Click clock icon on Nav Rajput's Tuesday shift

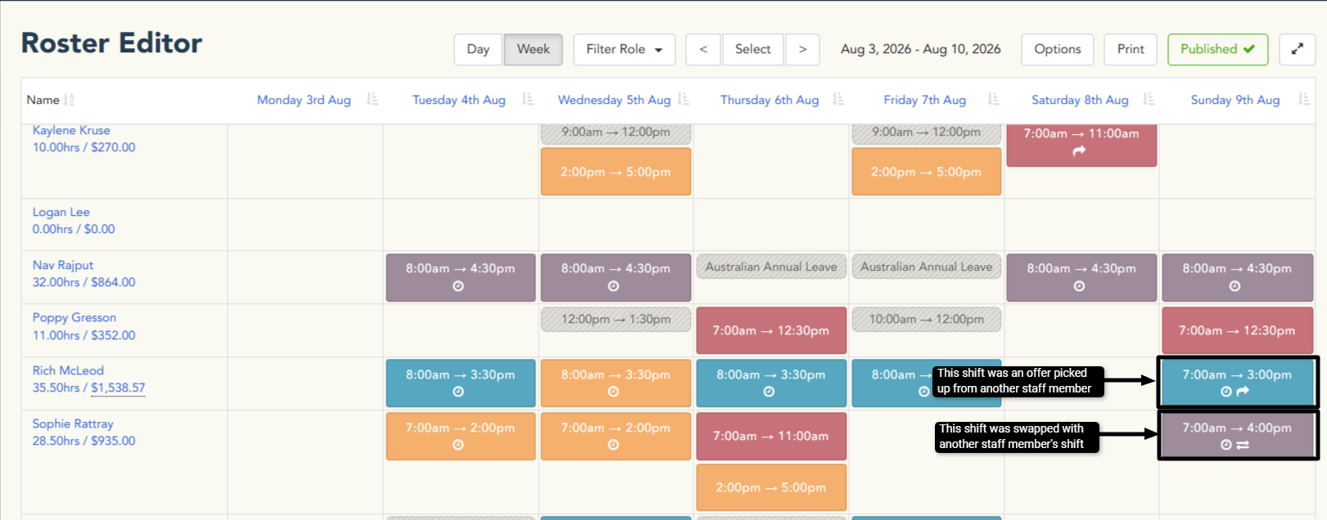point(458,286)
